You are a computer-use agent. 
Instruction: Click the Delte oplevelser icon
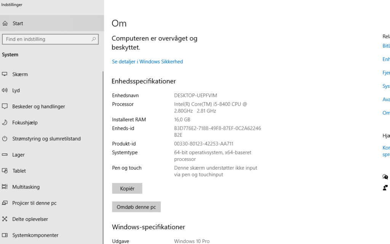point(5,219)
